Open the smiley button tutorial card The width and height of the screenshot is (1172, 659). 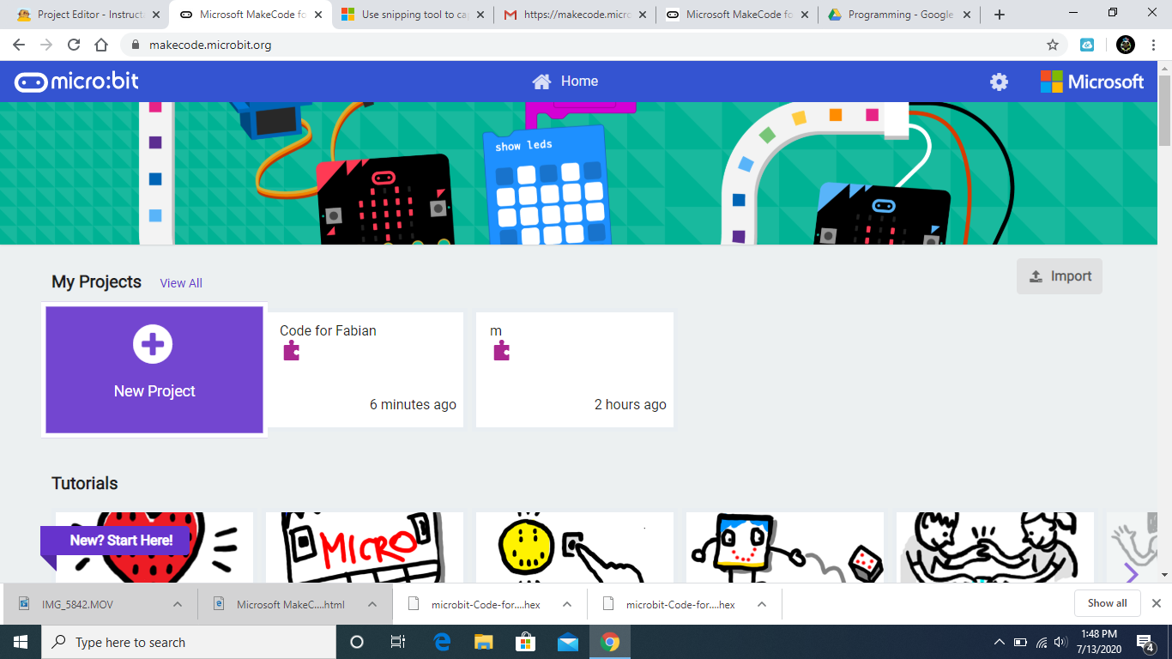tap(575, 547)
